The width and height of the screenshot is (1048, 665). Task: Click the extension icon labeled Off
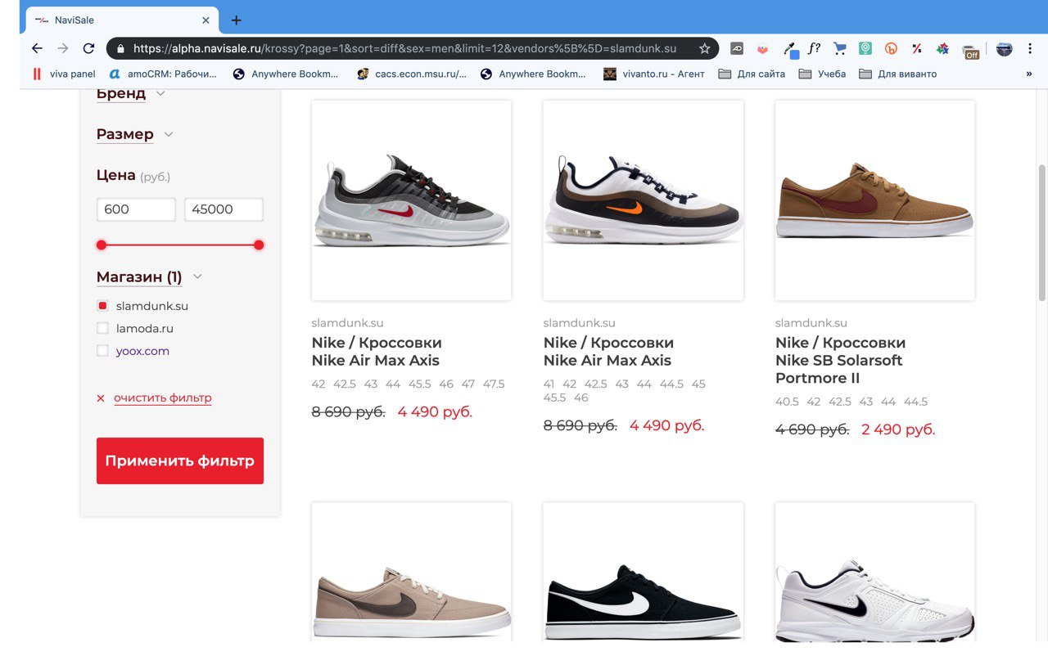(970, 51)
